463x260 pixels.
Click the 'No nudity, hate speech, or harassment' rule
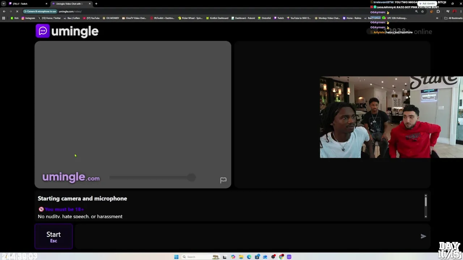coord(80,216)
